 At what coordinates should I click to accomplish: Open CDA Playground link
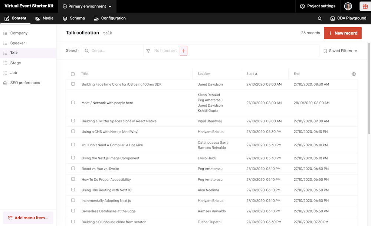point(348,19)
